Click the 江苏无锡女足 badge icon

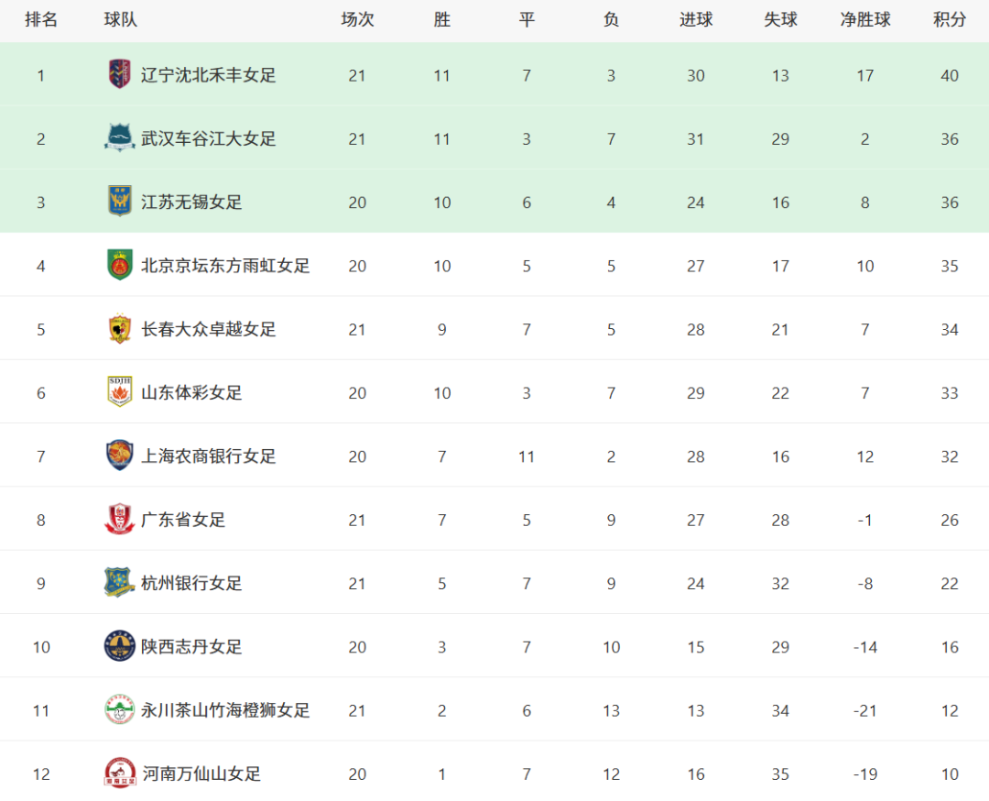point(120,202)
